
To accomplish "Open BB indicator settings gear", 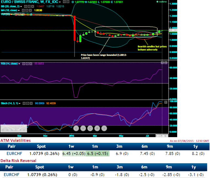I will (29, 6).
